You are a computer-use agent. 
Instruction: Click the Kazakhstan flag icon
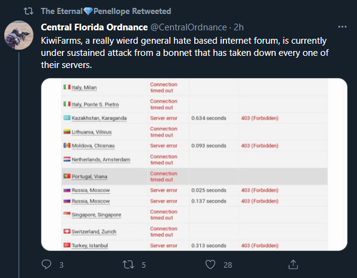(67, 118)
